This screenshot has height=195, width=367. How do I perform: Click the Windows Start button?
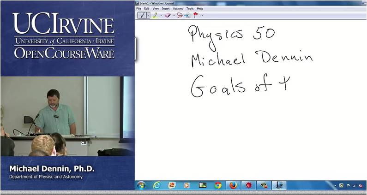(x=141, y=185)
